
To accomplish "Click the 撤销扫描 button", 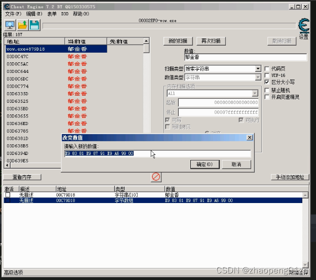I will coord(282,41).
